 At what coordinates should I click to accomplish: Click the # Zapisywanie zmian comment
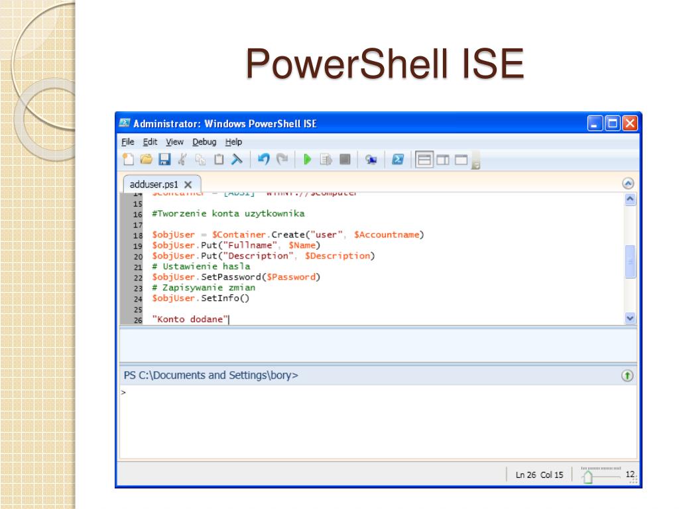click(204, 288)
